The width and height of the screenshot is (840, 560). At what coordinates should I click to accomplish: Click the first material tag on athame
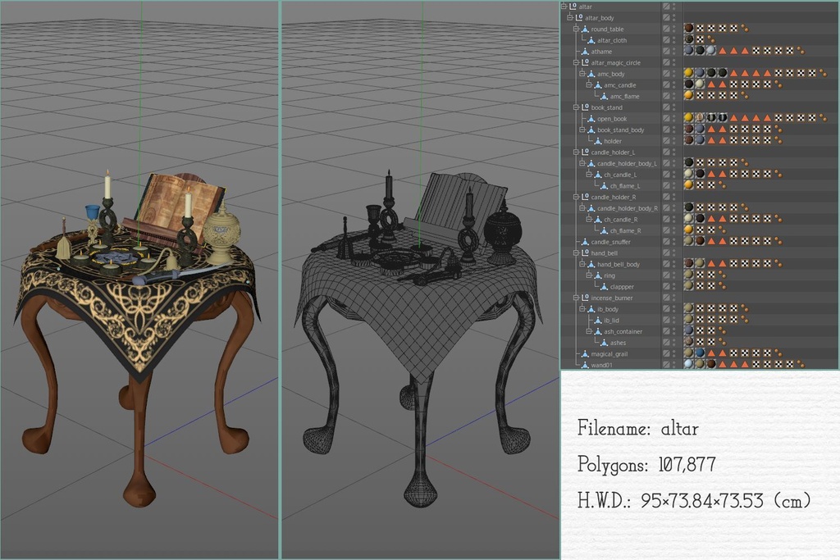point(689,50)
